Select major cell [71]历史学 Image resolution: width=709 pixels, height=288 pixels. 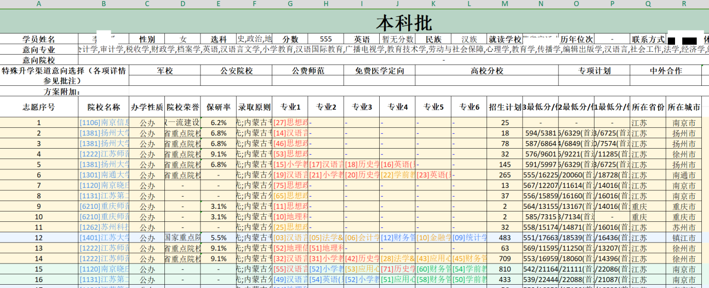(398, 269)
